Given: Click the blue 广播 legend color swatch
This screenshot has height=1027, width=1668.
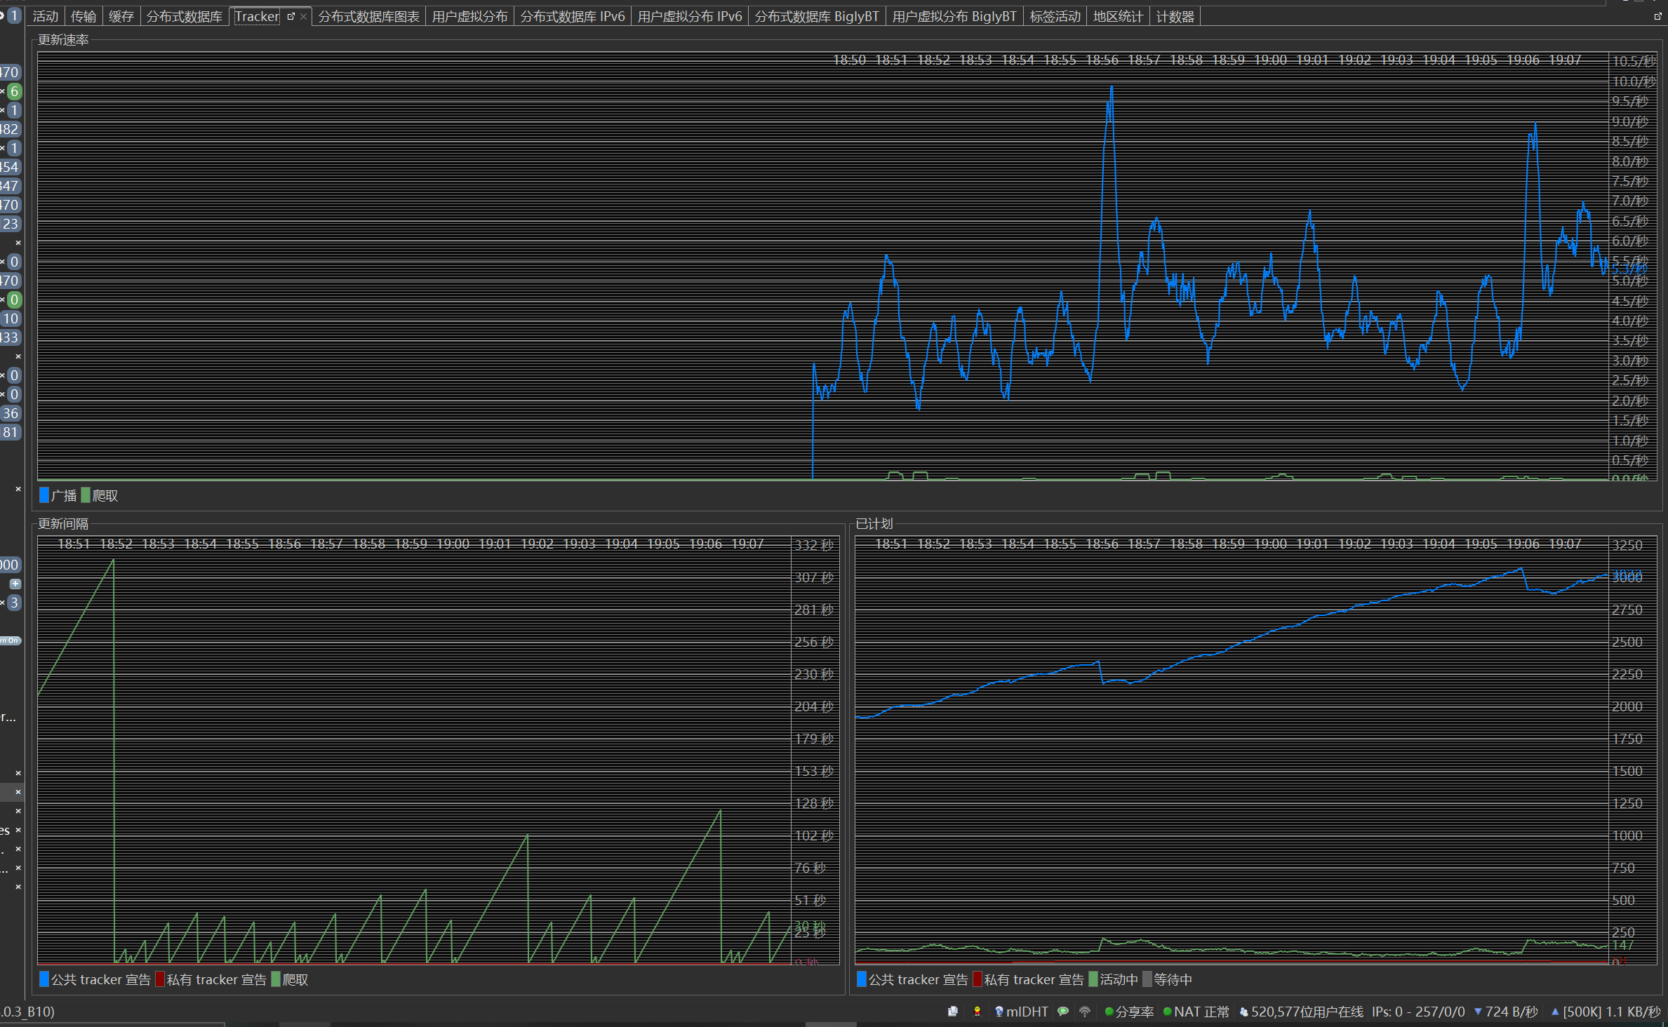Looking at the screenshot, I should (x=44, y=495).
